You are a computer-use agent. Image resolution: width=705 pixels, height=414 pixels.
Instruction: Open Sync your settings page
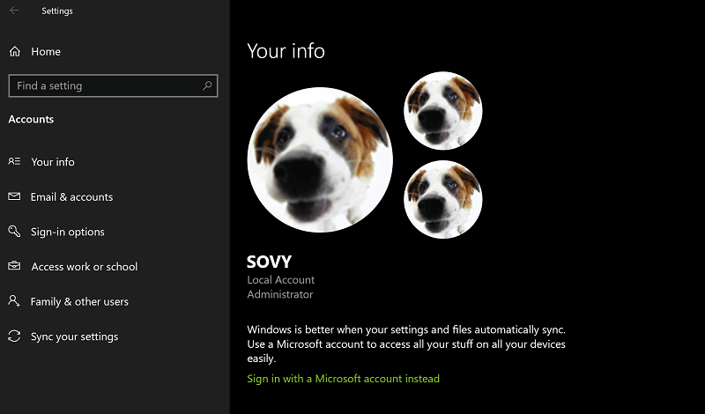74,336
